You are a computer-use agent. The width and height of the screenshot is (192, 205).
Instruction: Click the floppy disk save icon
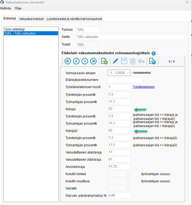pyautogui.click(x=124, y=61)
